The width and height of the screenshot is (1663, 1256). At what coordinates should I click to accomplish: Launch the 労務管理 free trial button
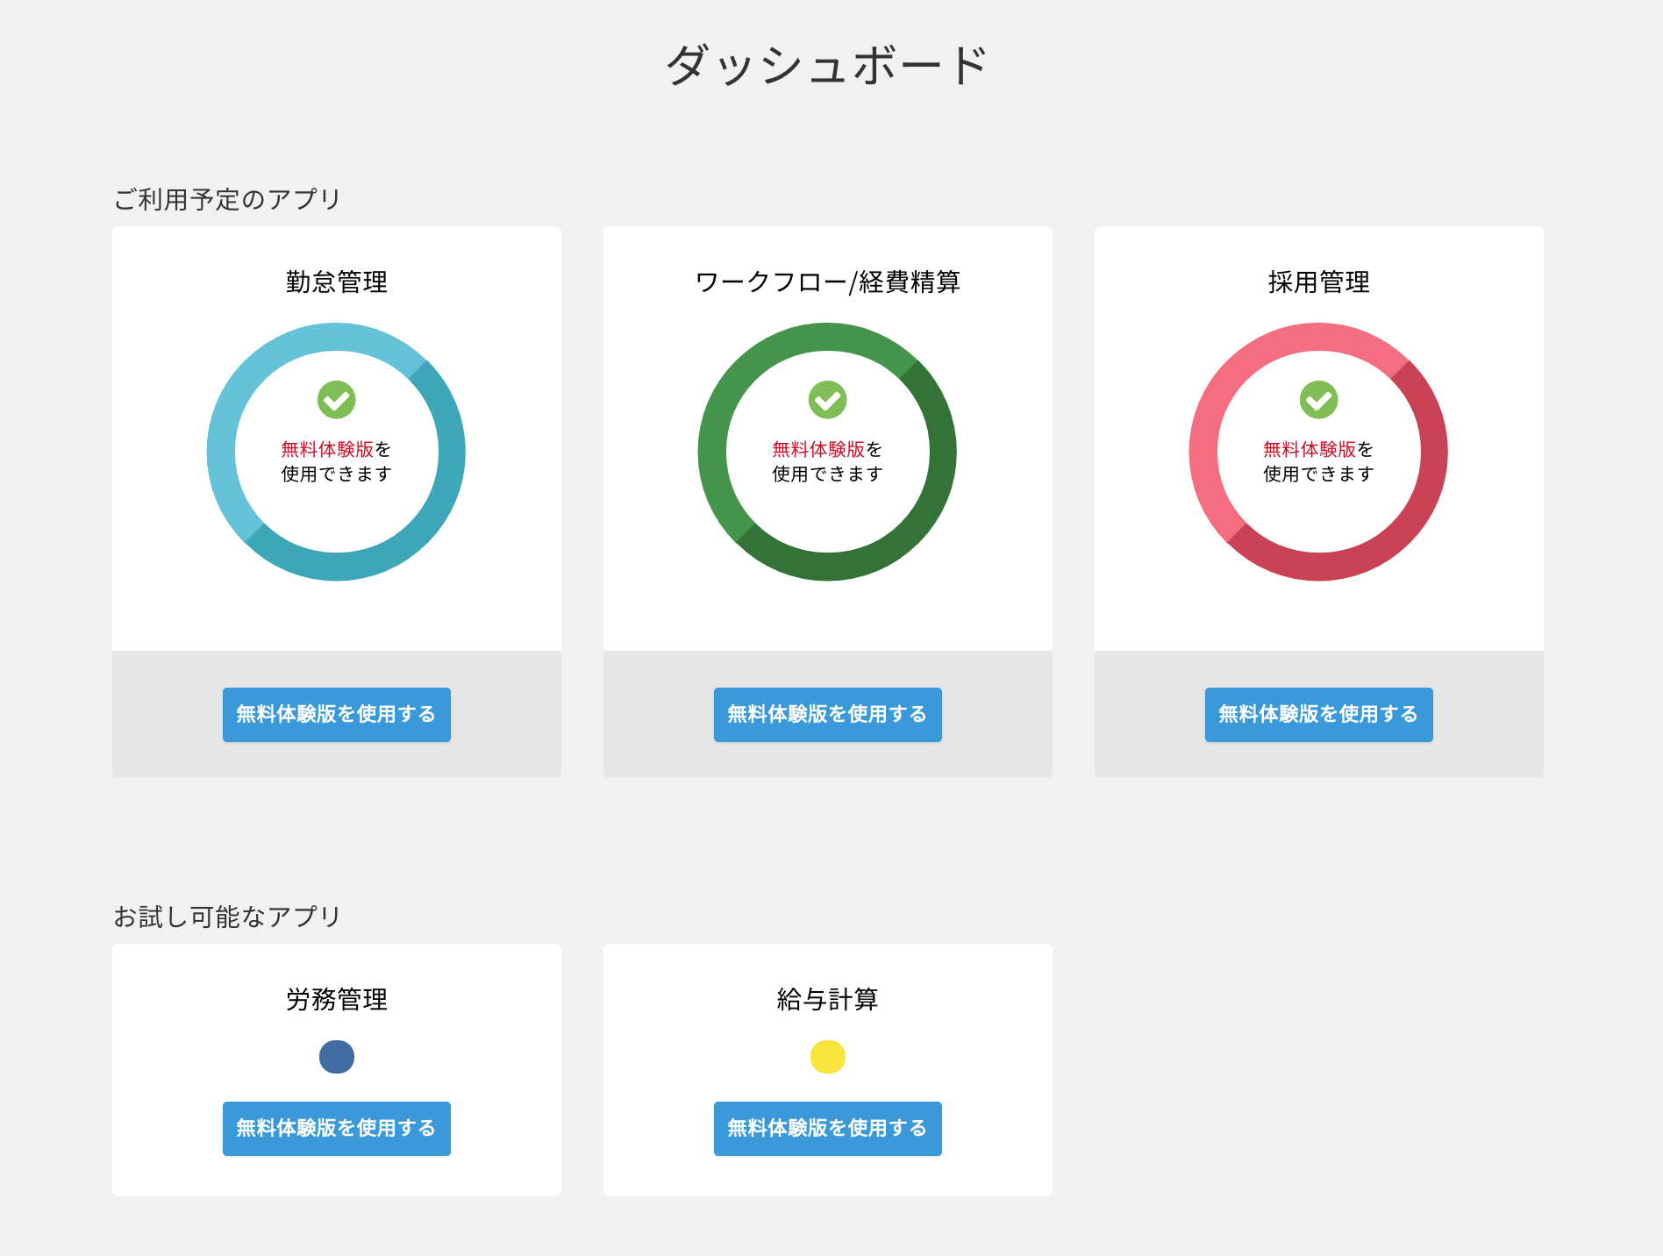coord(336,1129)
